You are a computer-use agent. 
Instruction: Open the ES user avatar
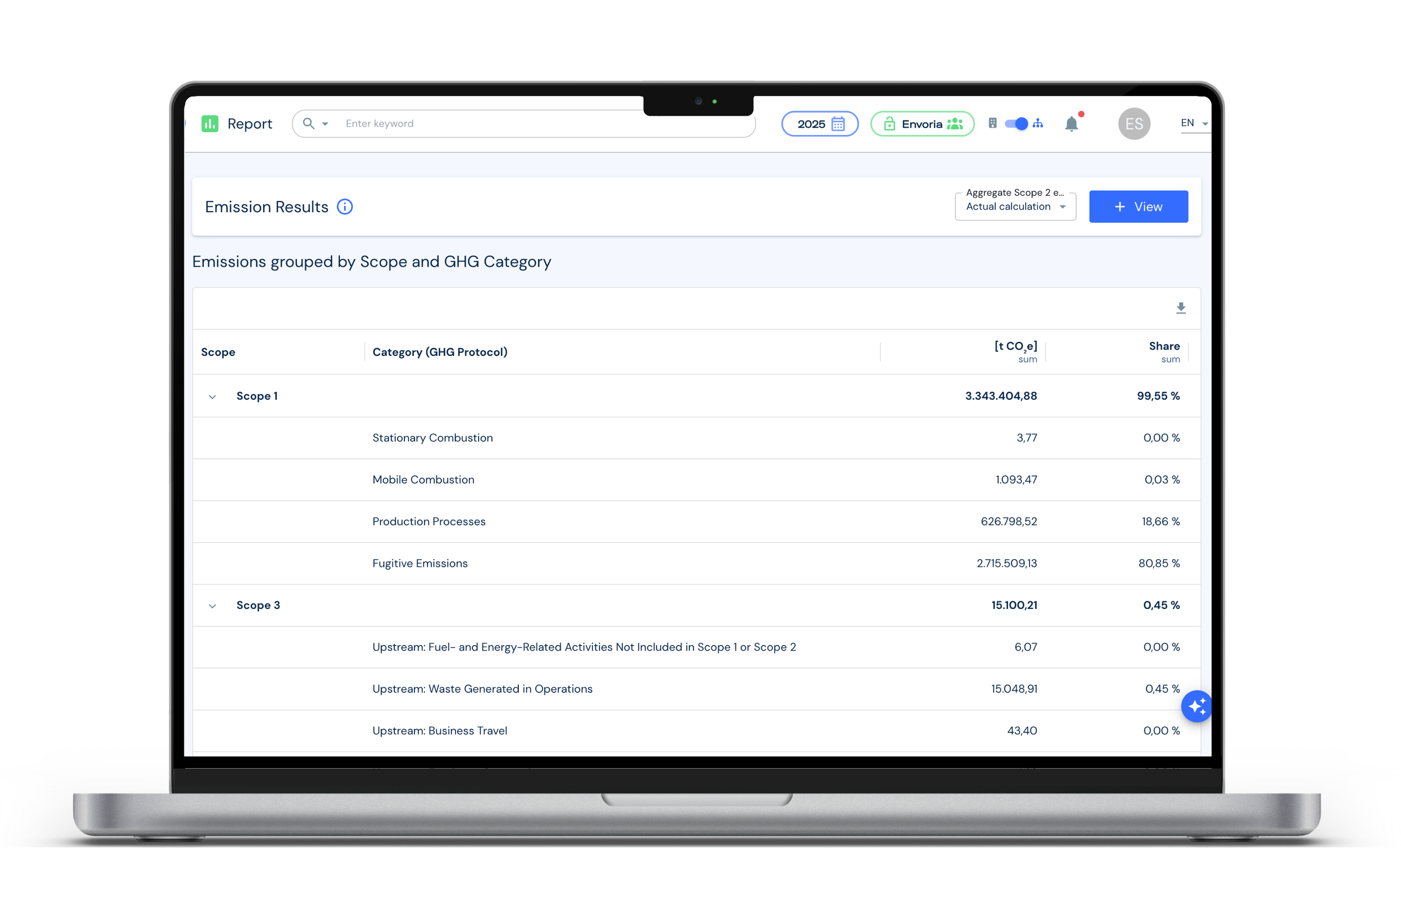pos(1134,124)
